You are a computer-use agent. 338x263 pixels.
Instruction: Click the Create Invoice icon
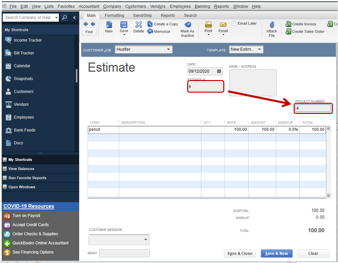[x=288, y=24]
